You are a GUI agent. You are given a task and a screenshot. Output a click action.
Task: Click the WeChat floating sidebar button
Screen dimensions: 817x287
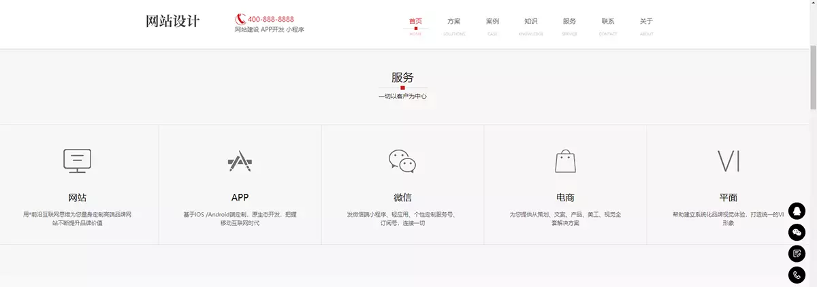pyautogui.click(x=797, y=233)
